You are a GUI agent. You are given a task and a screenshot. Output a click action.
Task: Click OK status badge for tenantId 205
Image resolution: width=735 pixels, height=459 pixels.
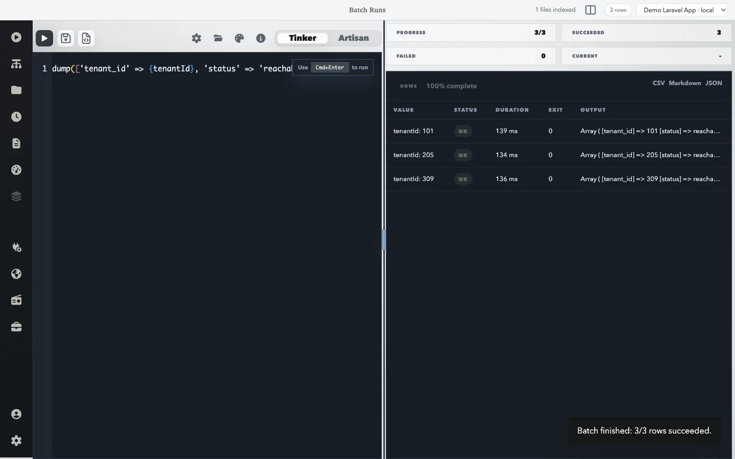[463, 155]
